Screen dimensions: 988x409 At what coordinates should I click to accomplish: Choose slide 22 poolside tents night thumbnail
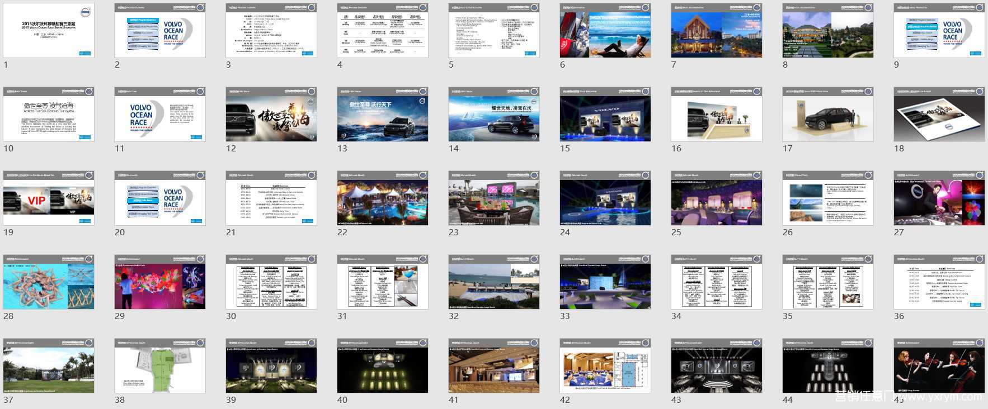point(383,198)
